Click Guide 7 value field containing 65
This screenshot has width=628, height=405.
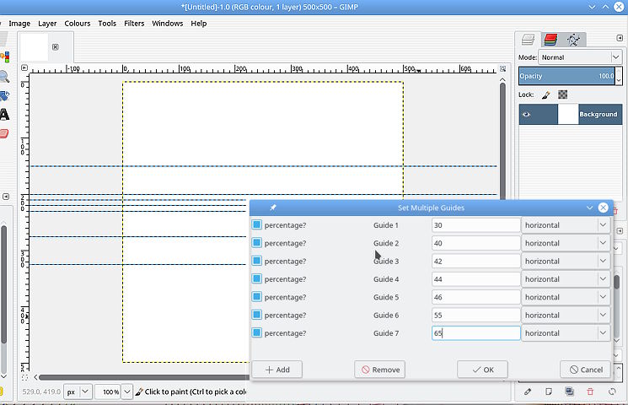point(475,333)
